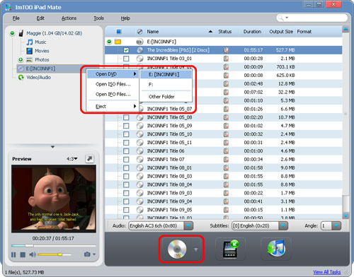The image size is (354, 277).
Task: Check the INCONNF1 Title 03_01 checkbox
Action: [x=126, y=59]
